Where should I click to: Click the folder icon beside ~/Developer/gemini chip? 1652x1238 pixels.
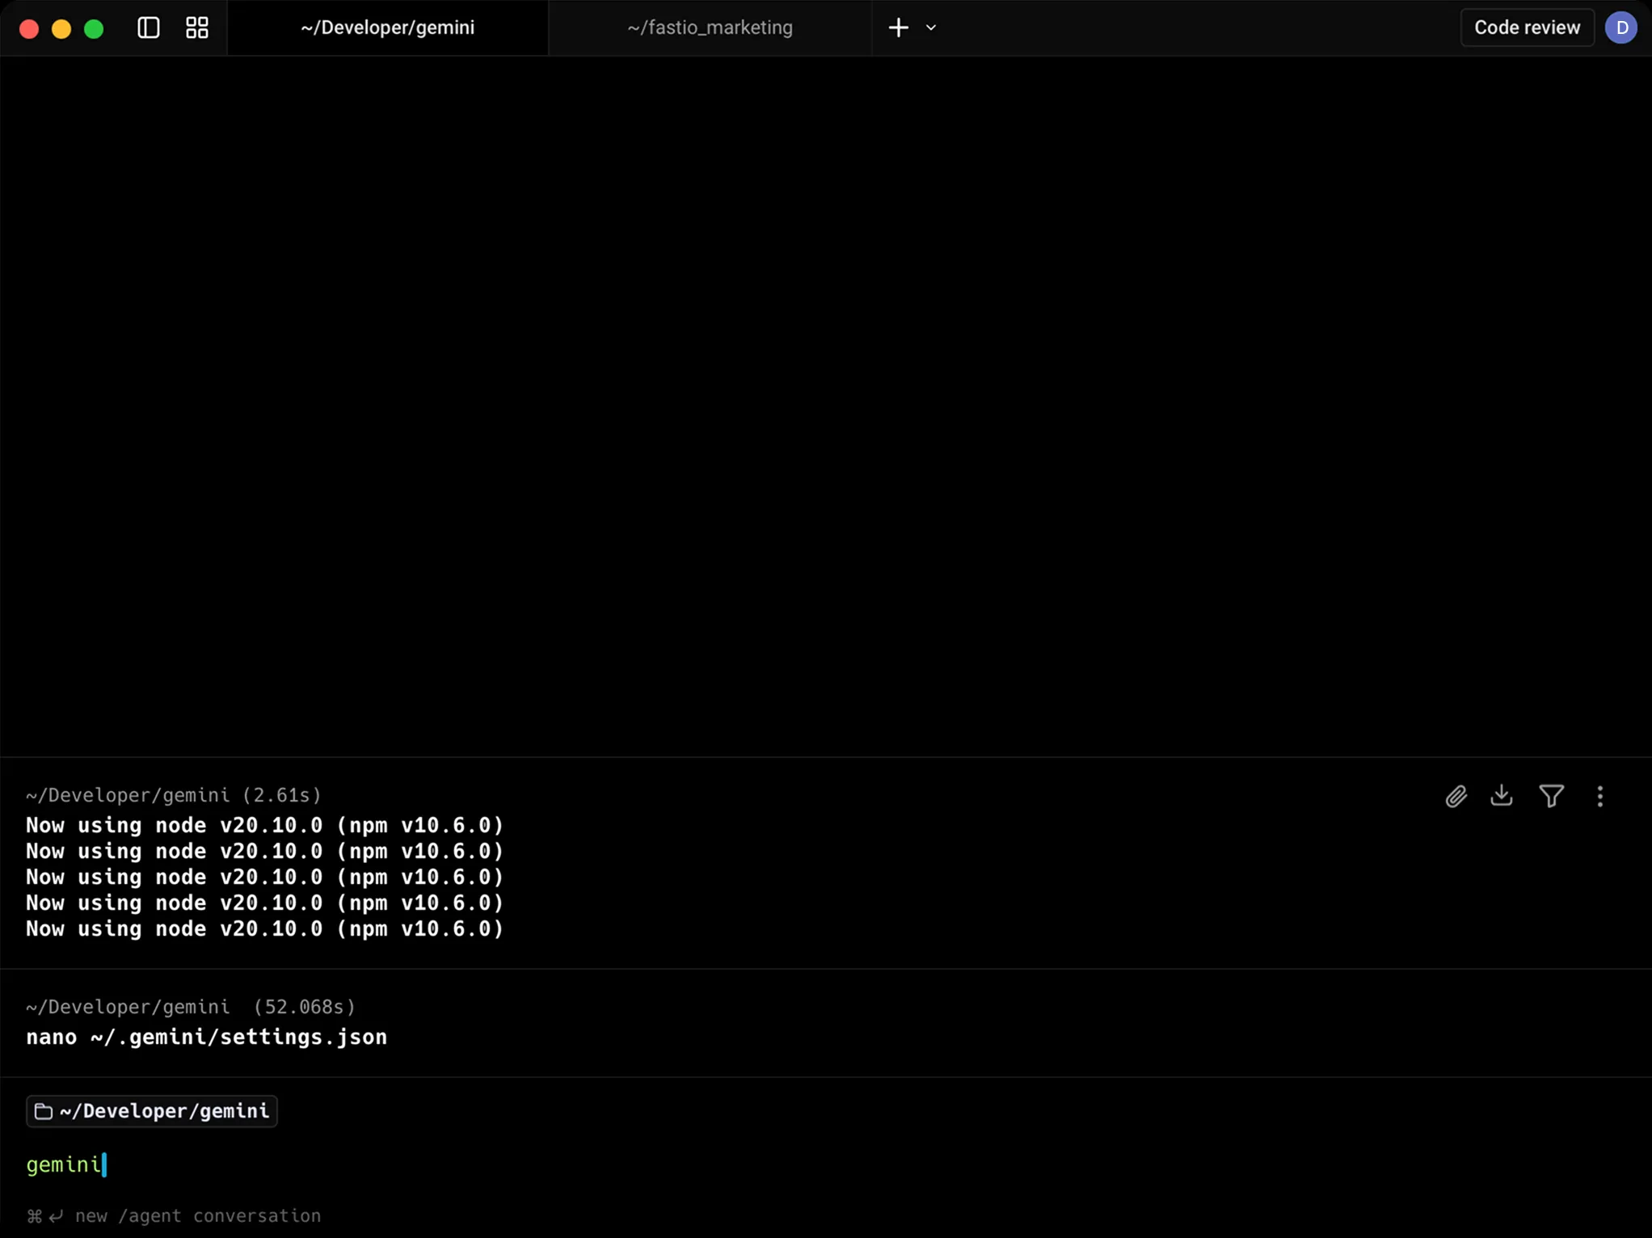click(43, 1111)
